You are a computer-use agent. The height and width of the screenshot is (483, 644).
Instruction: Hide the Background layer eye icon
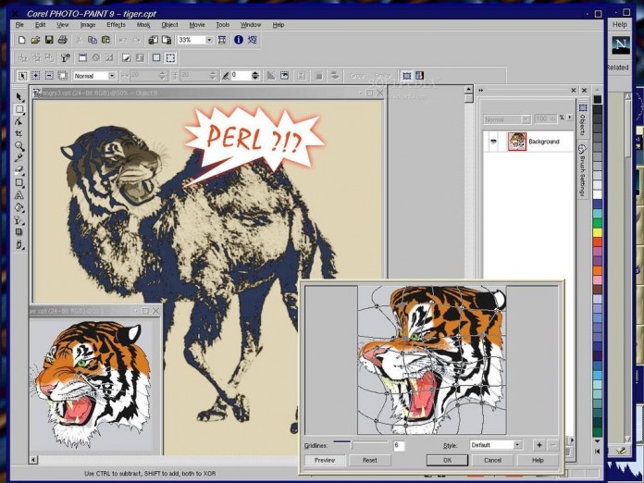pyautogui.click(x=493, y=142)
